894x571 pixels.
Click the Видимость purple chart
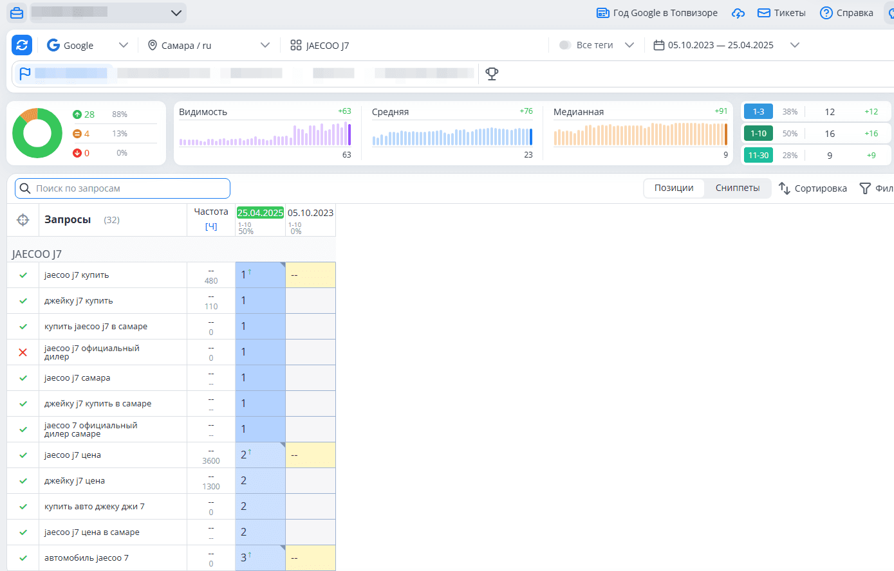pos(265,134)
